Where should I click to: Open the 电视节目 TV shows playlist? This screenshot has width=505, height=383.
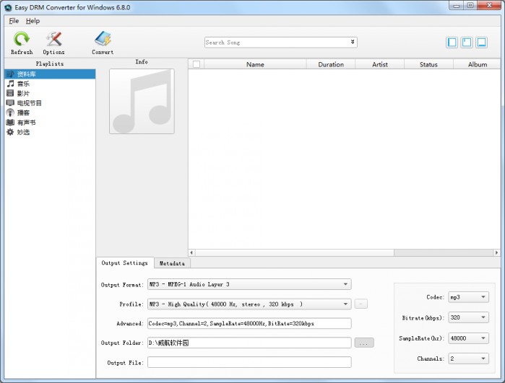50,103
